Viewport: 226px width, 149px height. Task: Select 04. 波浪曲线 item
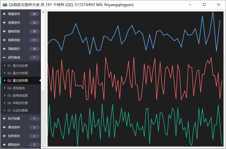16,88
